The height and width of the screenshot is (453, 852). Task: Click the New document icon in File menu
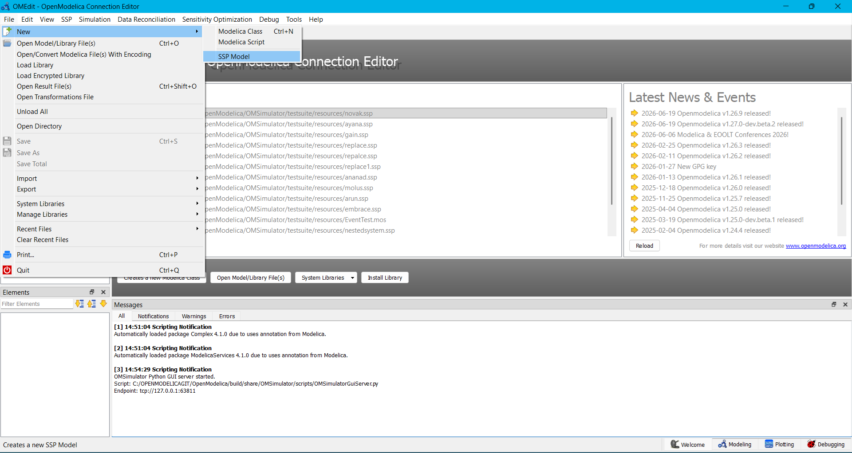pyautogui.click(x=7, y=31)
